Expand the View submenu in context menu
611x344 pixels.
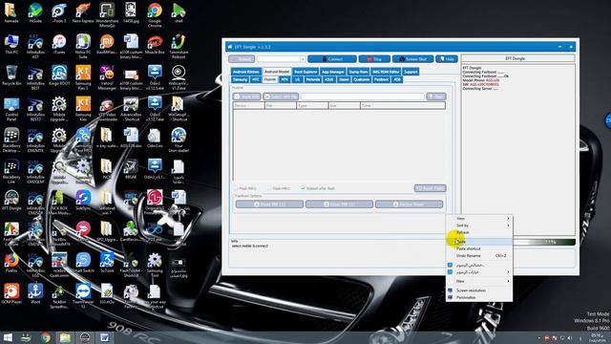pos(479,219)
